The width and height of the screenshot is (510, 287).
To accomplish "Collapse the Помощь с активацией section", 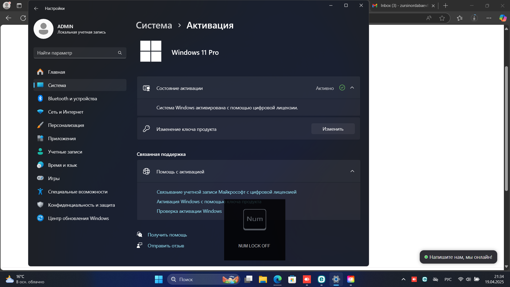I will [x=352, y=171].
